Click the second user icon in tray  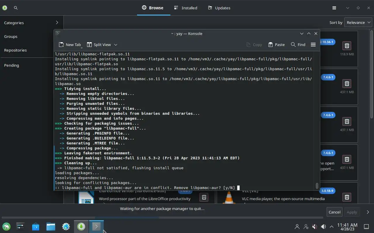tap(306, 226)
